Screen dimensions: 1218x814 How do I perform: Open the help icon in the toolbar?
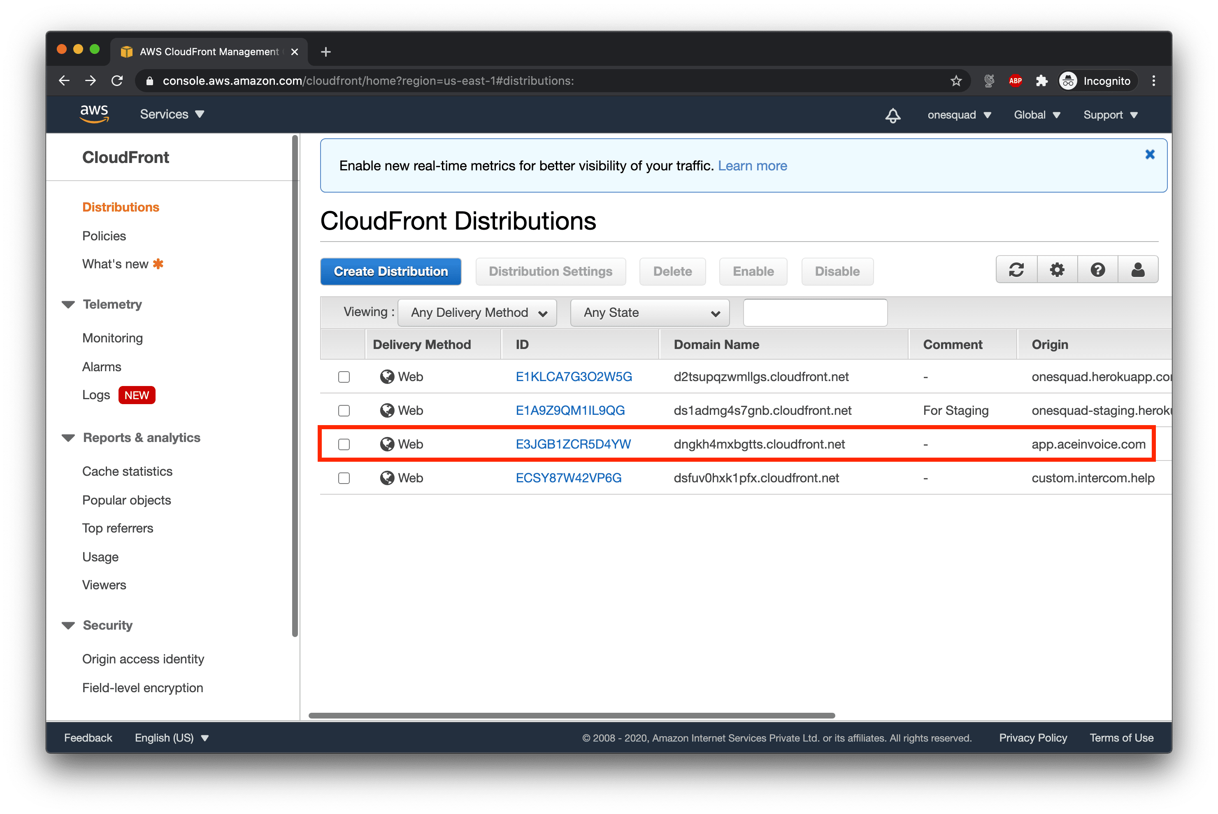(x=1097, y=270)
